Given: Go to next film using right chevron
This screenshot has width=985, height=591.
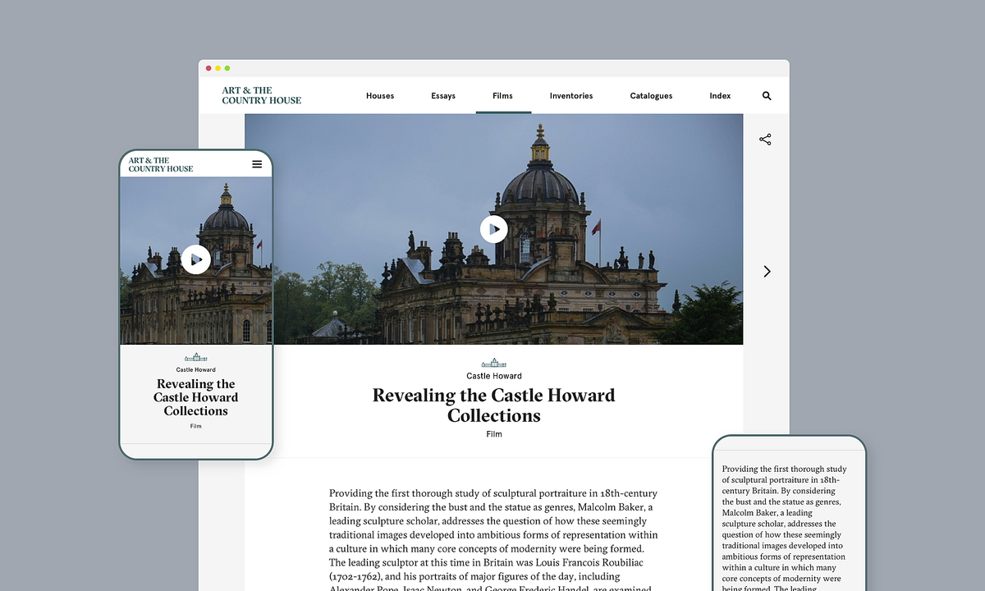Looking at the screenshot, I should pos(767,272).
